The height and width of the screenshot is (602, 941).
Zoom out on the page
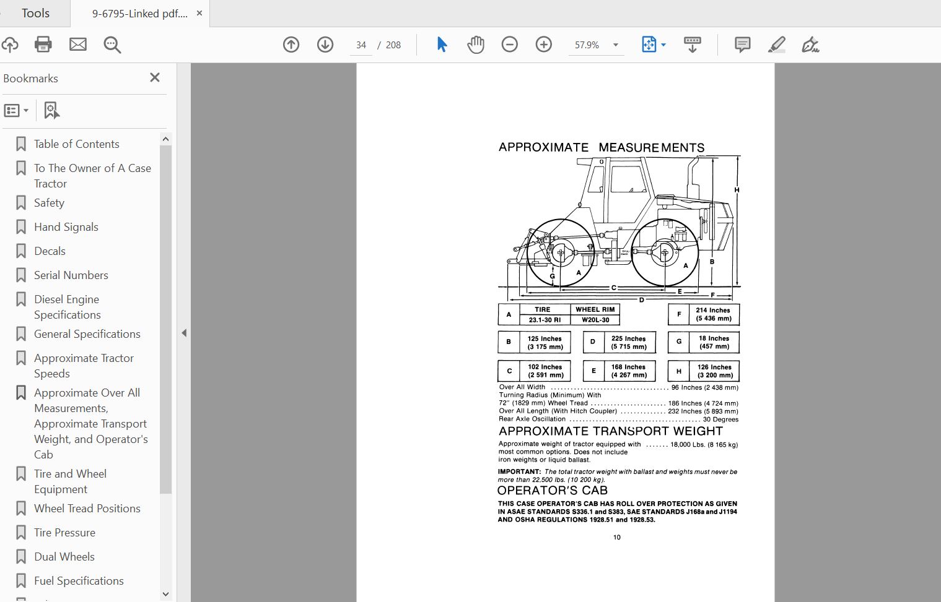pyautogui.click(x=509, y=44)
